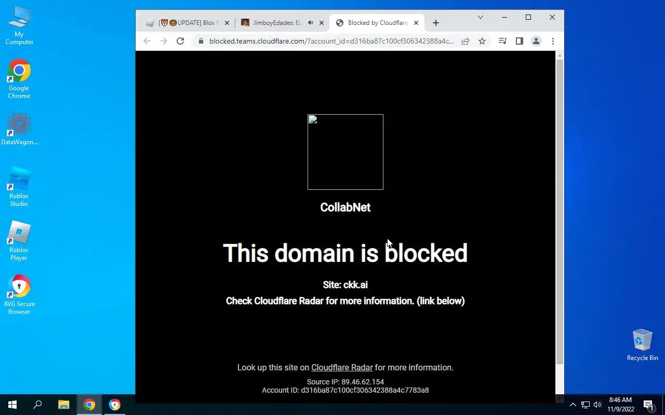This screenshot has width=665, height=415.
Task: Click the Account ID line
Action: 345,390
